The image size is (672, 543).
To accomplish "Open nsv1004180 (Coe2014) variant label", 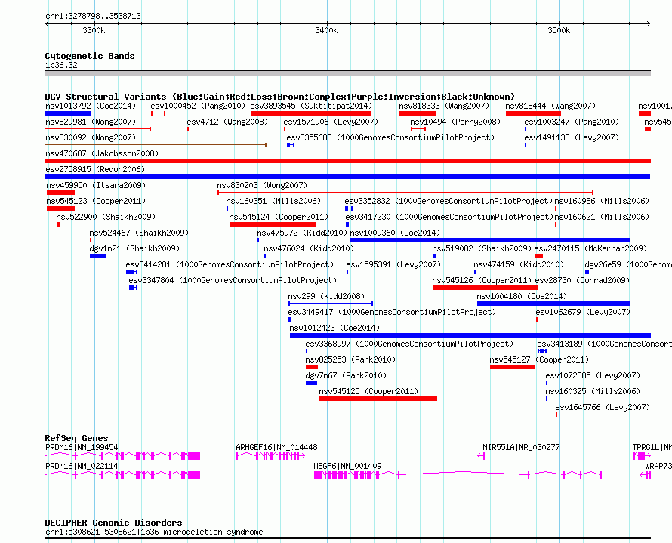I will tap(522, 296).
